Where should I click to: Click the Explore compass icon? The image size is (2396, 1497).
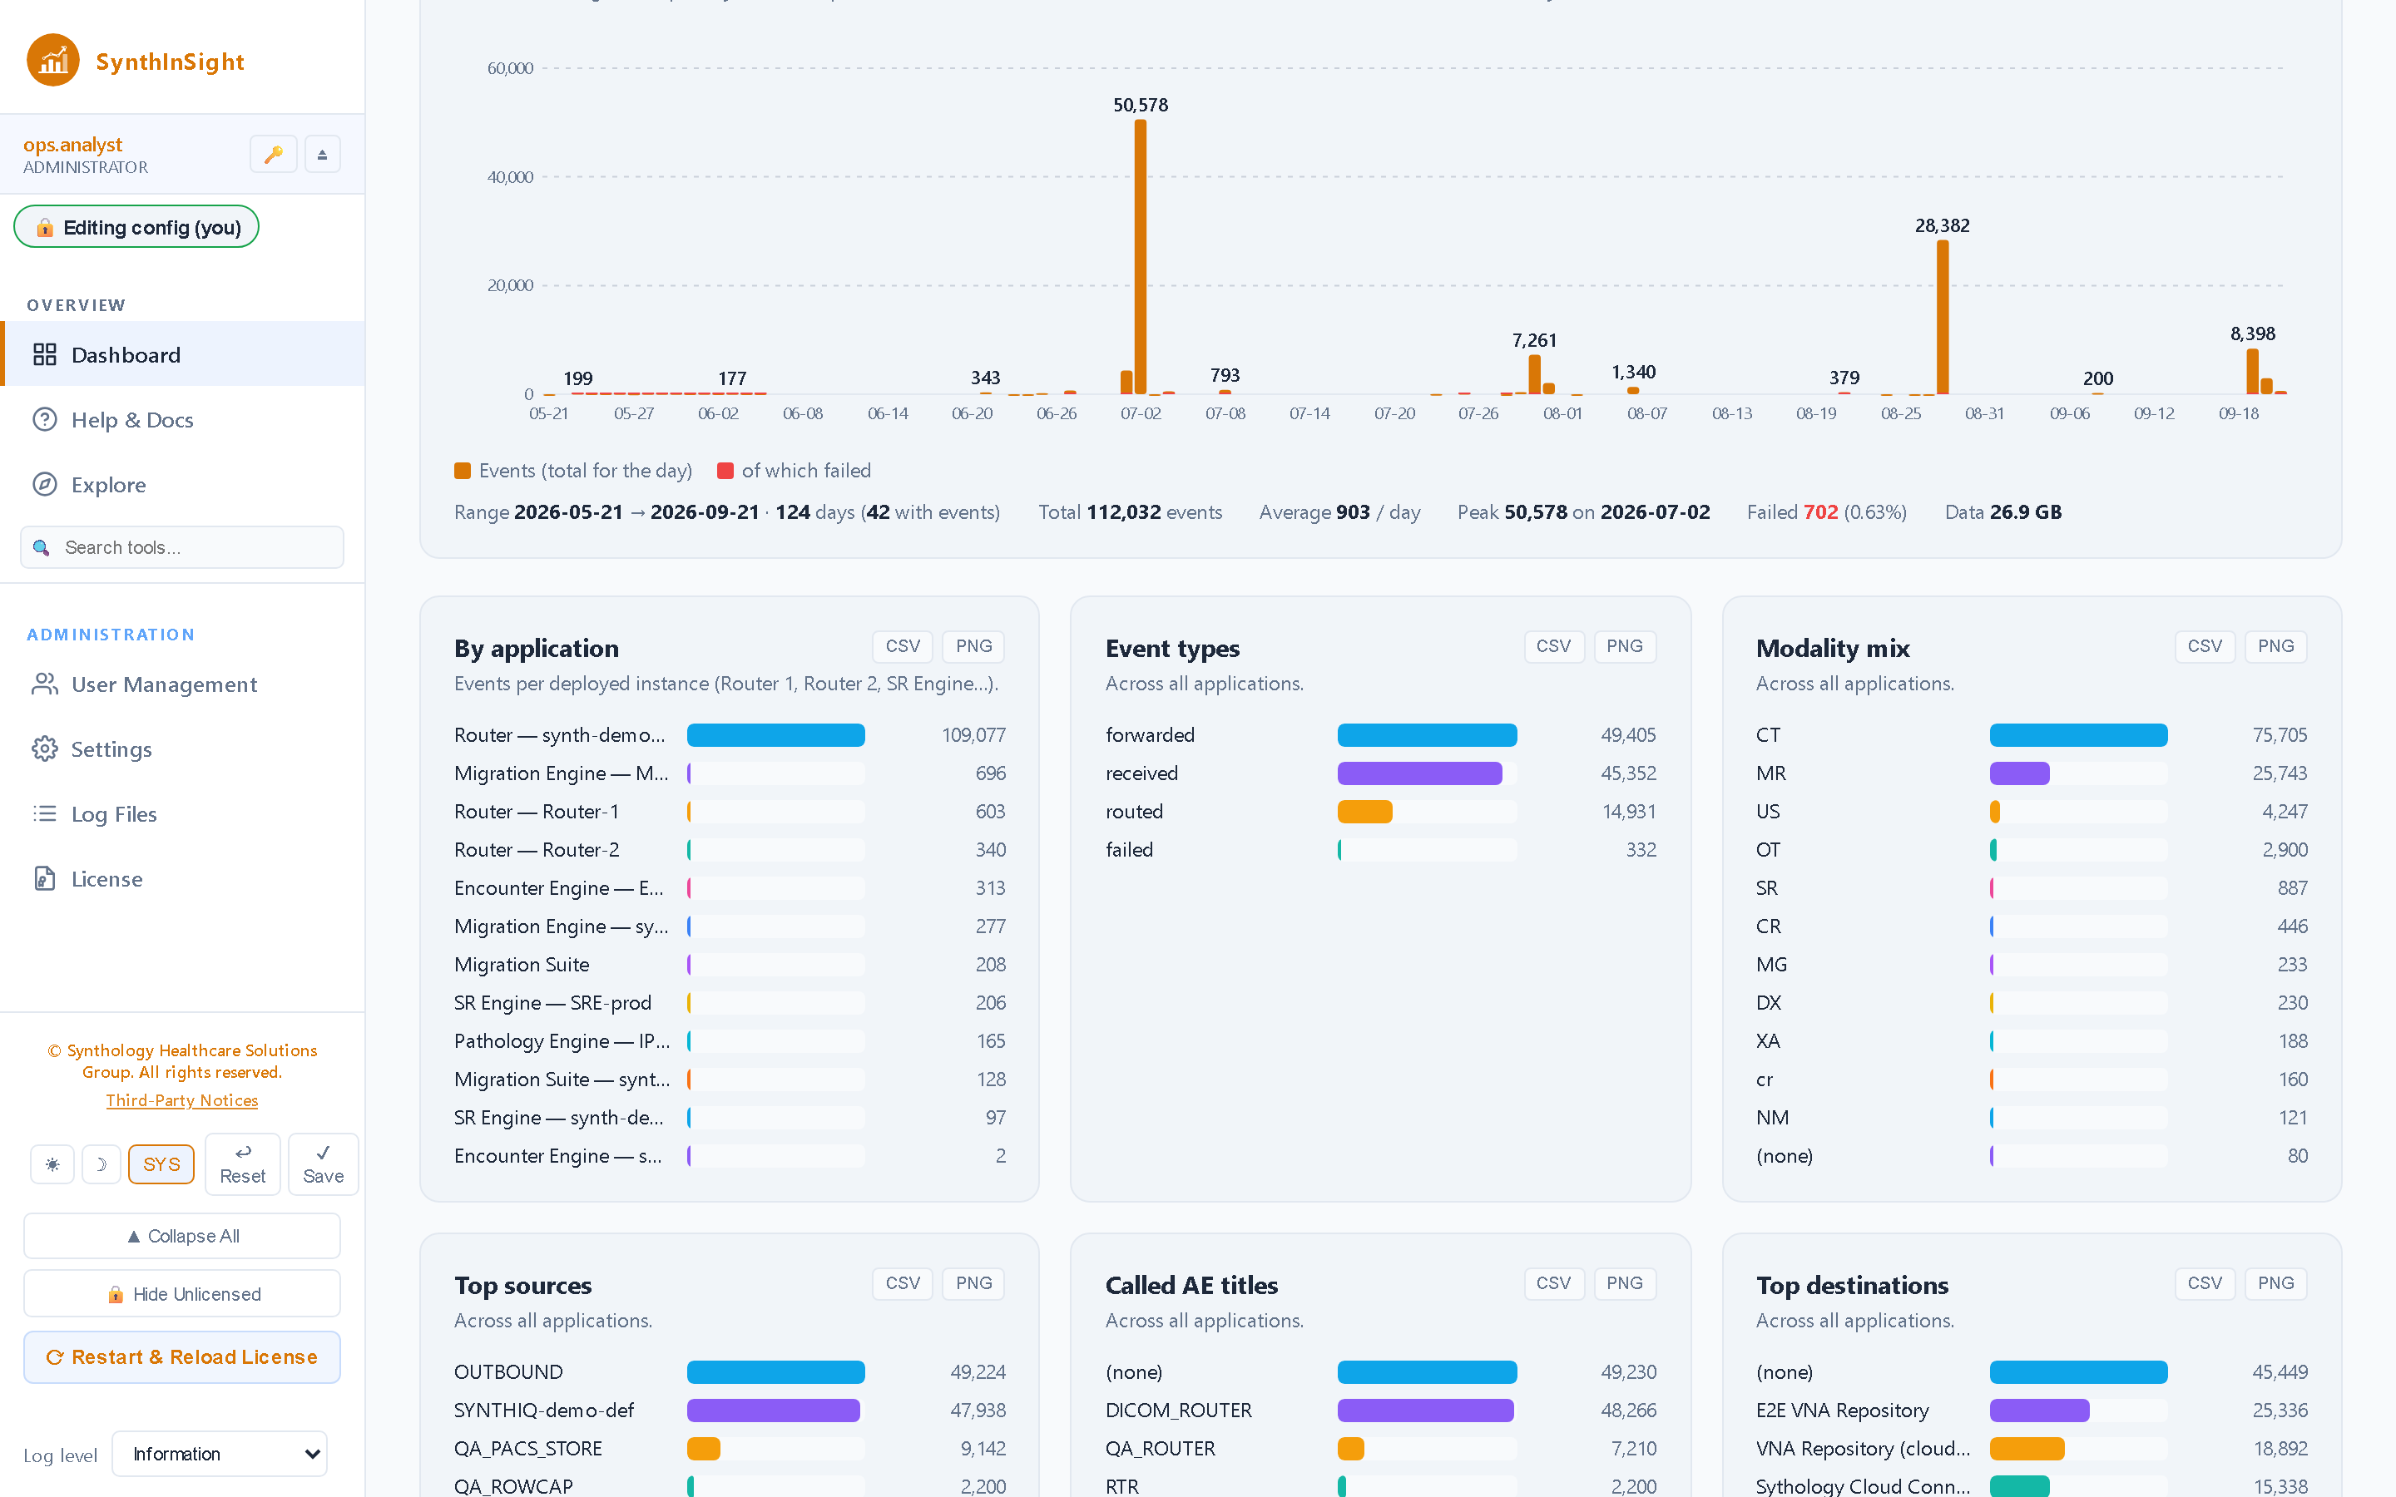(x=45, y=484)
